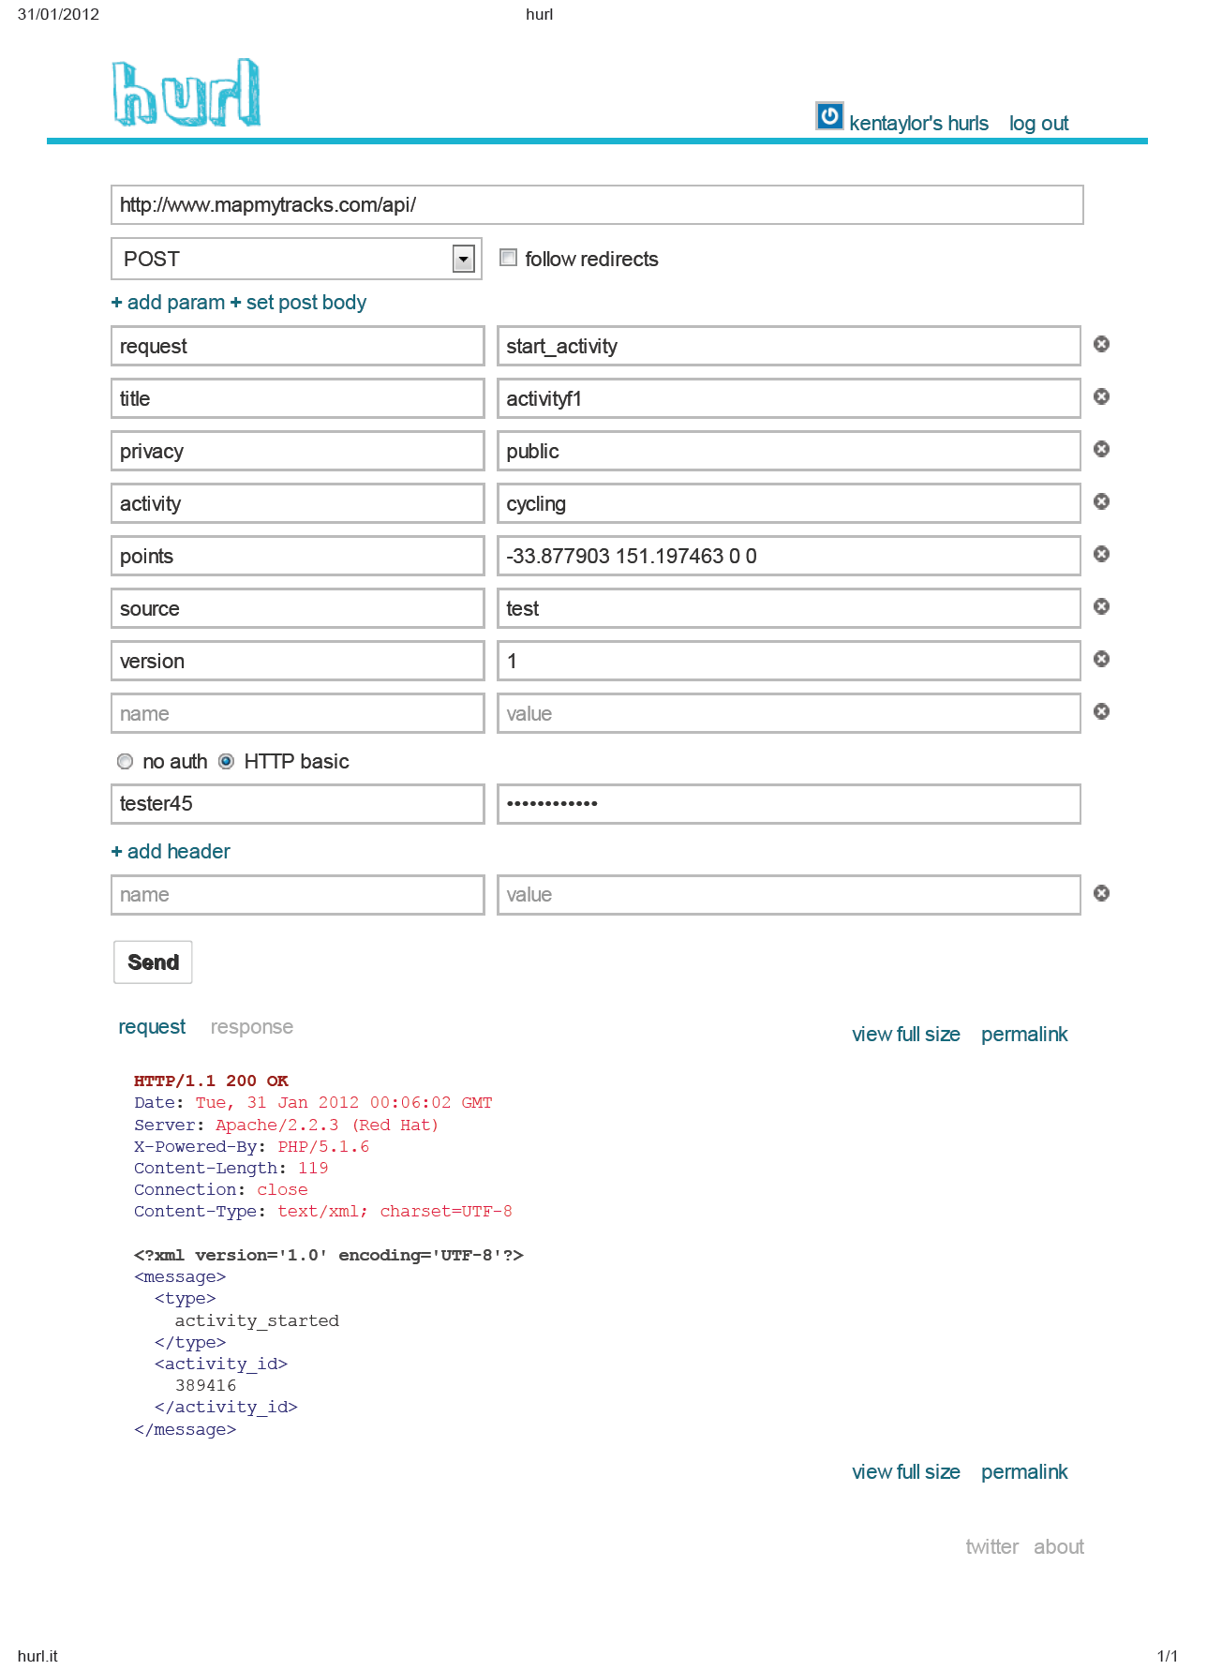Delete the 'source' parameter row
Image resolution: width=1207 pixels, height=1670 pixels.
(1101, 607)
